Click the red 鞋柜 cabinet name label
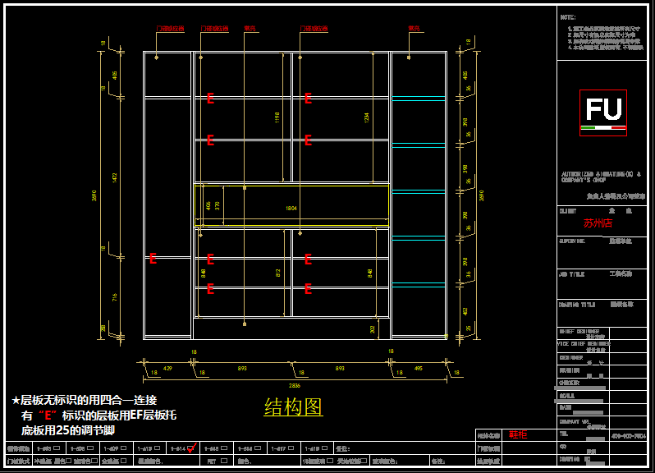This screenshot has height=473, width=655. (x=518, y=434)
